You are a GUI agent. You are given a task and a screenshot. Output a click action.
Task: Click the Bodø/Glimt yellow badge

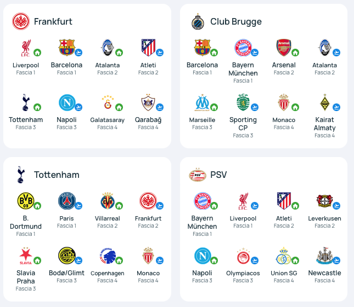coord(67,256)
